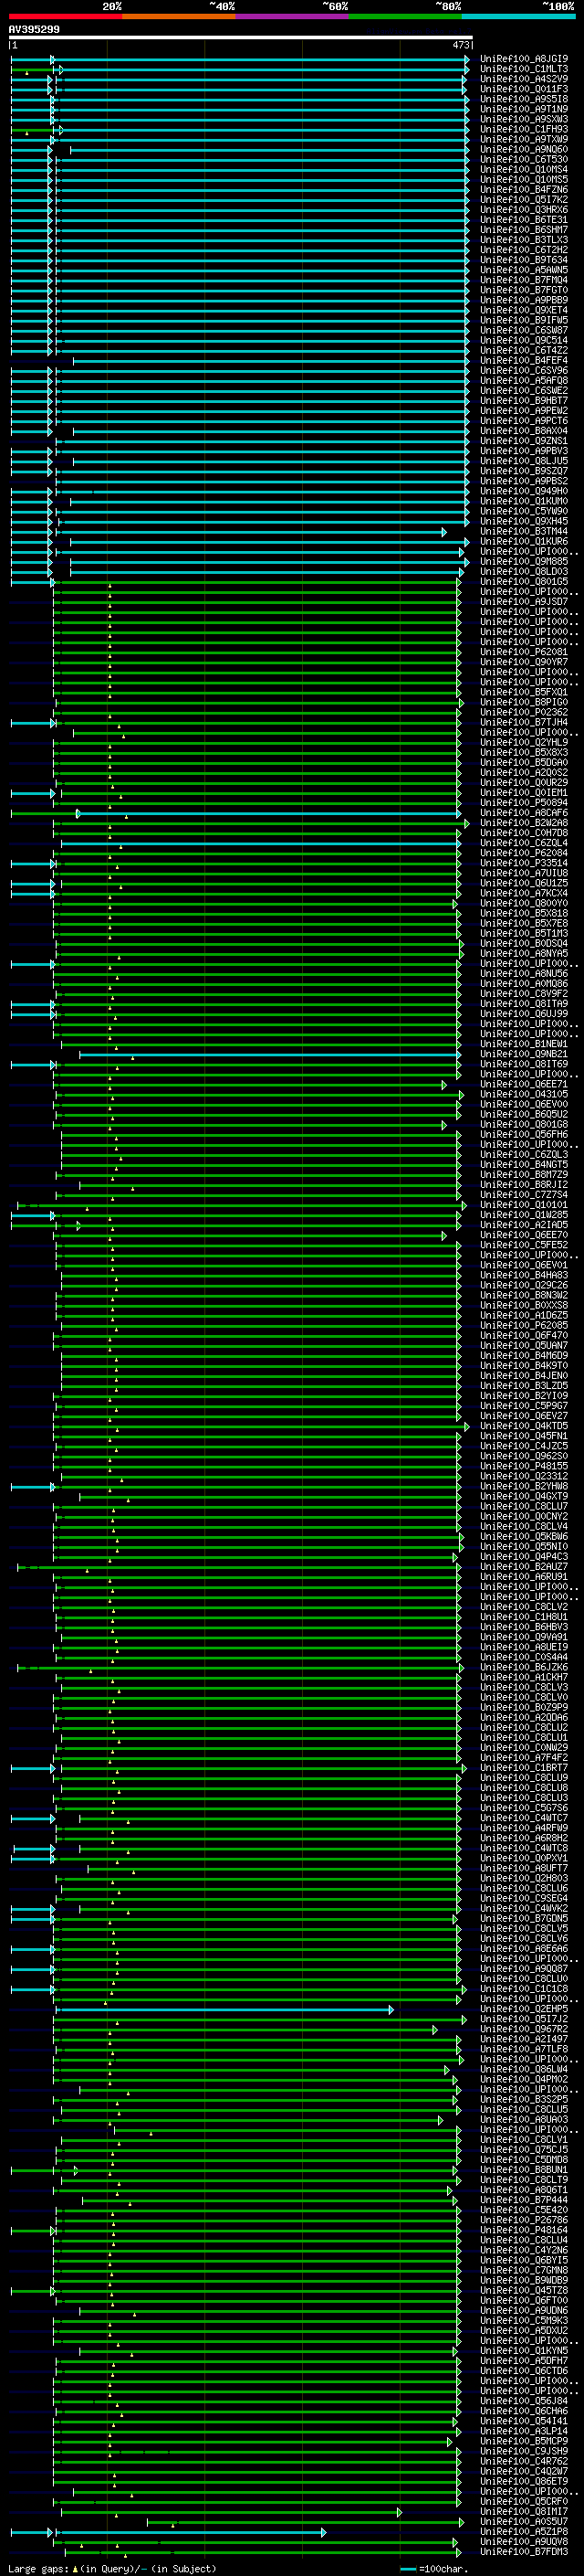Open entry UniRef100_A4S2V9

pos(524,79)
